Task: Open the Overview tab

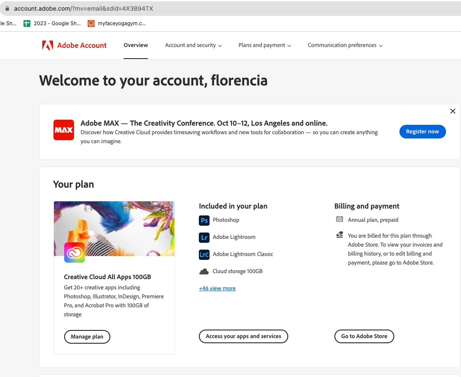Action: point(136,45)
